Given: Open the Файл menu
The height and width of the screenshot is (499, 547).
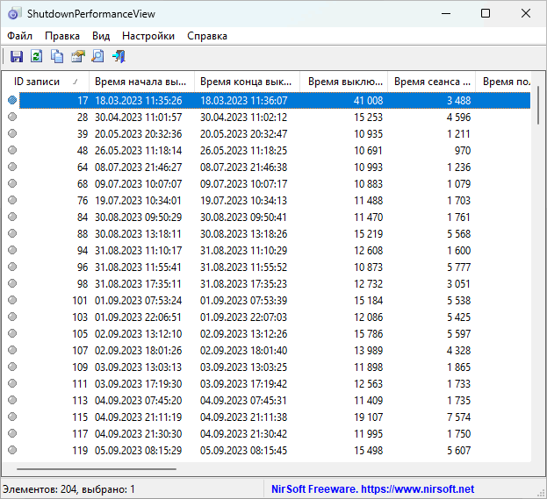Looking at the screenshot, I should (x=19, y=36).
